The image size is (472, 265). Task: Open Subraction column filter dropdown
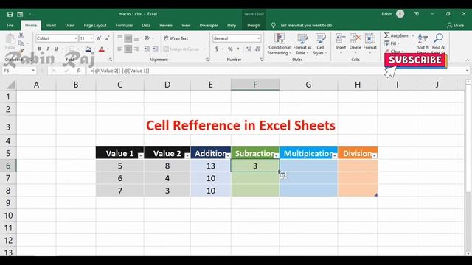click(x=277, y=155)
